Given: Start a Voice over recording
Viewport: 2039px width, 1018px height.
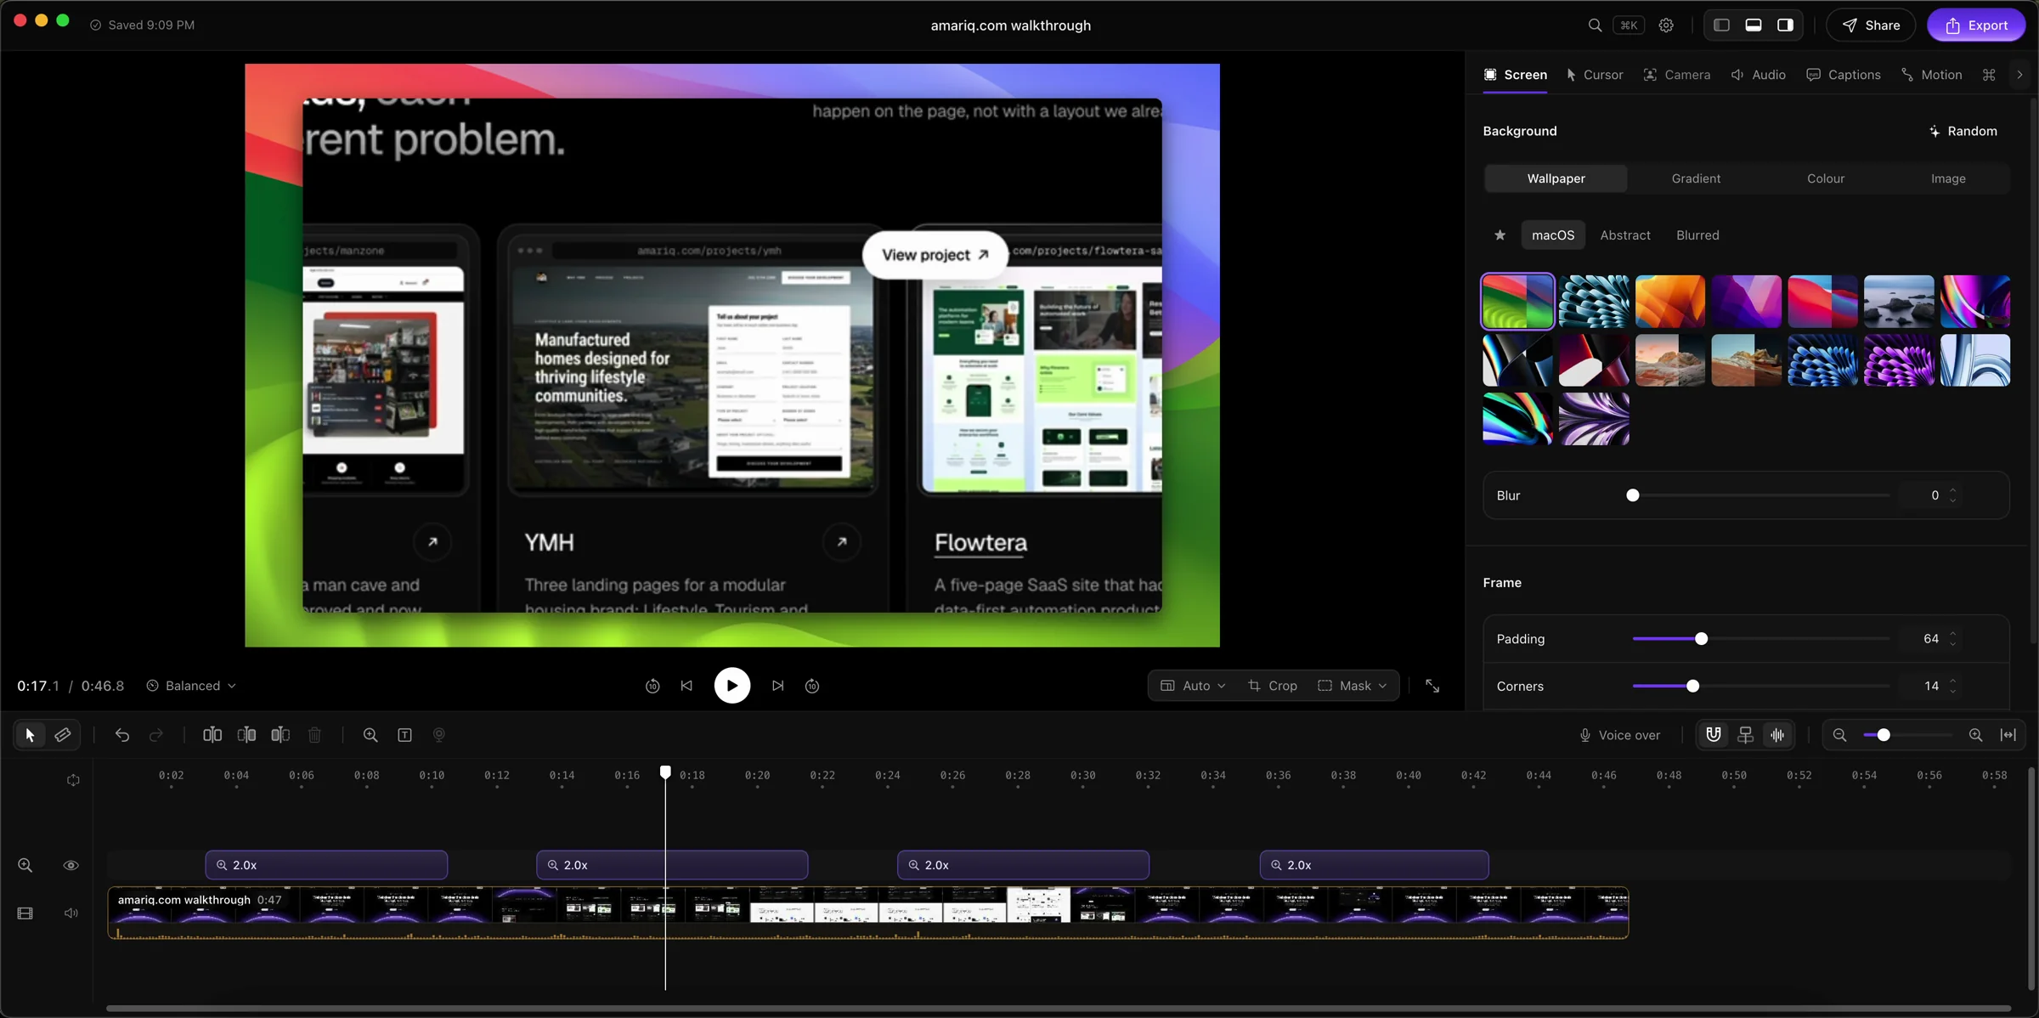Looking at the screenshot, I should (1619, 735).
